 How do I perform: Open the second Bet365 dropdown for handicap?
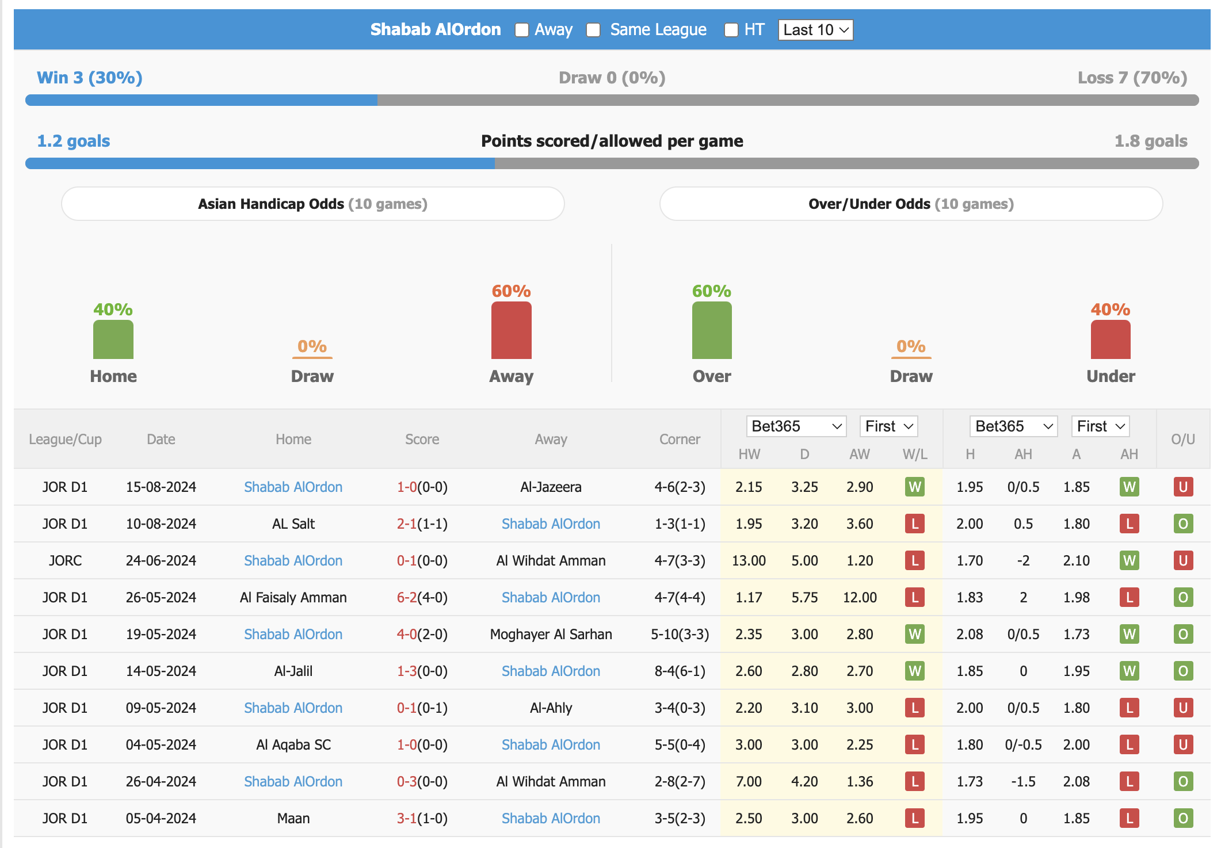(1013, 426)
